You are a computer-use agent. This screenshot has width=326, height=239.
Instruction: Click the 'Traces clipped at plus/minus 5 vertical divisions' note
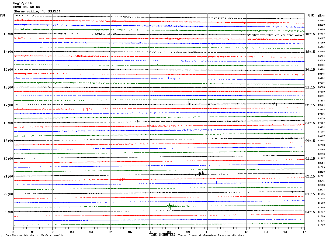tap(211, 235)
